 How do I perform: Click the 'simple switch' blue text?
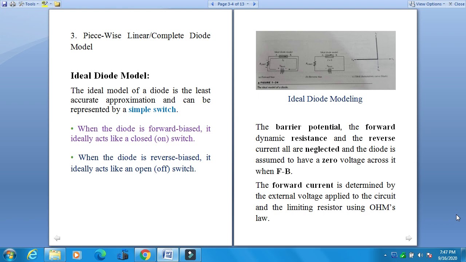point(152,110)
